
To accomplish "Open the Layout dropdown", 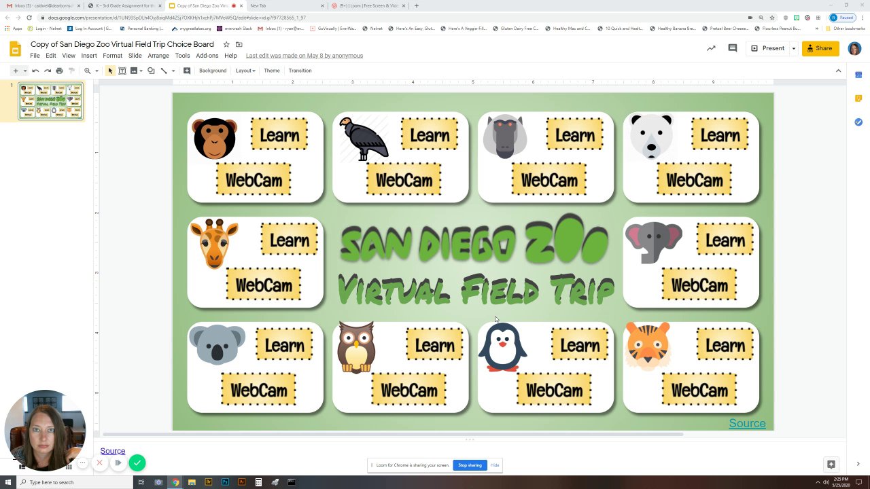I will tap(245, 71).
